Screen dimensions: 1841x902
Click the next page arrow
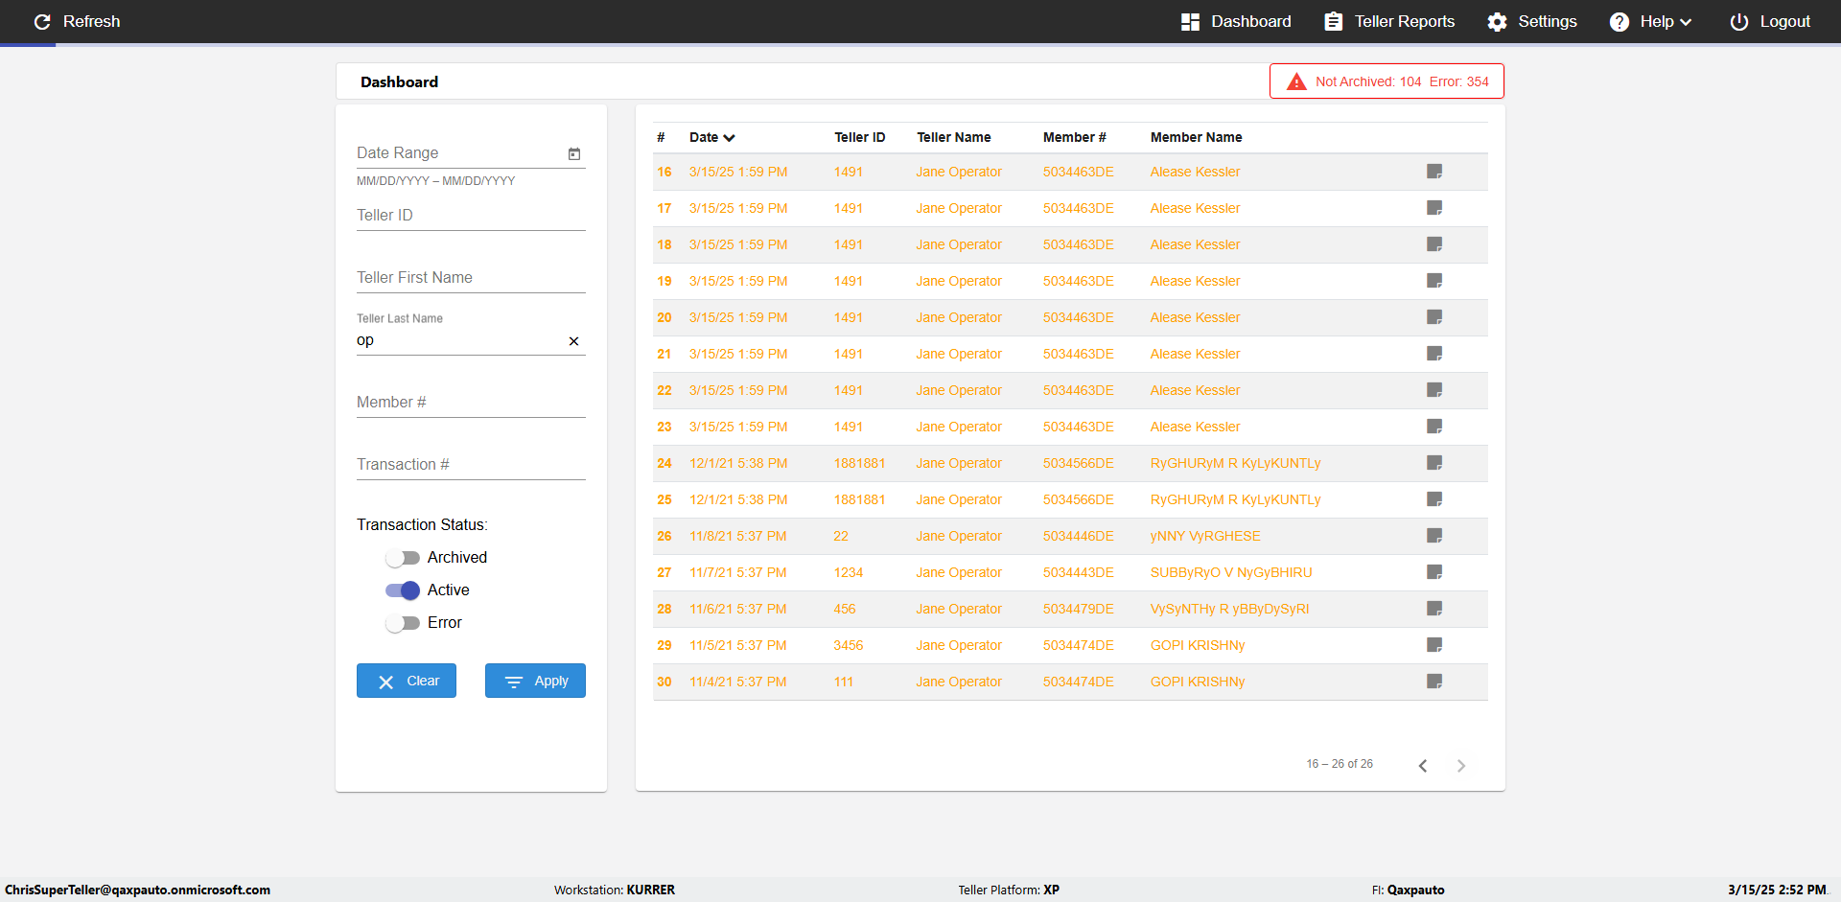[x=1461, y=765]
